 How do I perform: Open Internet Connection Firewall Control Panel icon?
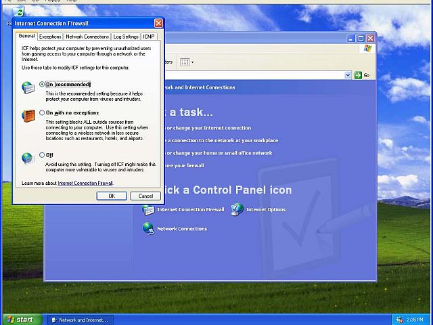(183, 210)
